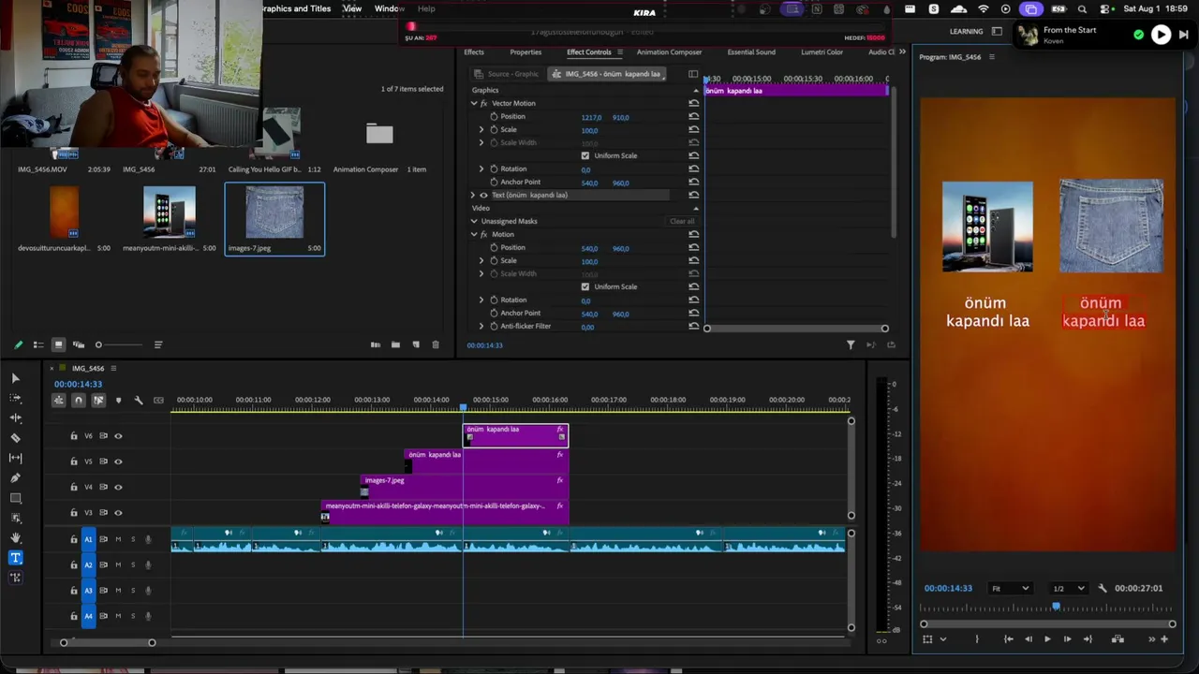Select the Selection arrow tool
The height and width of the screenshot is (674, 1199).
click(15, 378)
